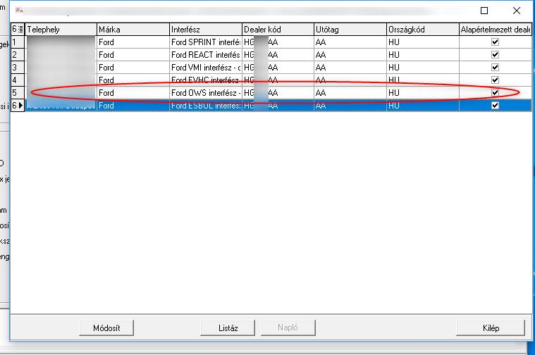This screenshot has height=355, width=535.
Task: Click the HU country code in row 3
Action: (423, 67)
